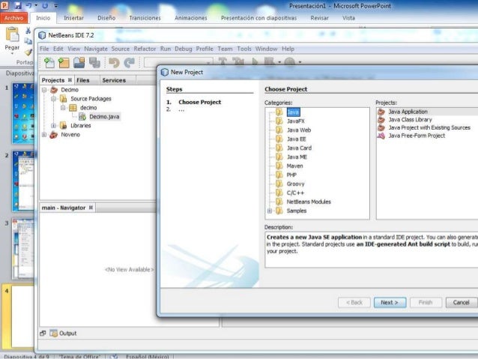478x359 pixels.
Task: Select the Maven category
Action: [294, 166]
